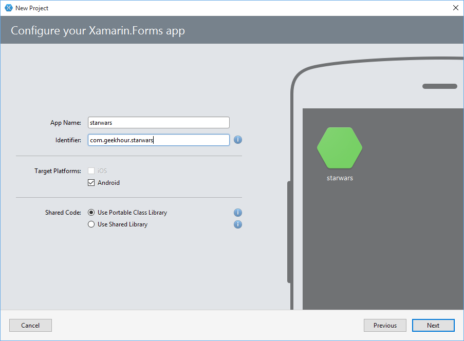Screen dimensions: 464x341
Task: Click the phone speaker slot in preview
Action: pos(440,86)
